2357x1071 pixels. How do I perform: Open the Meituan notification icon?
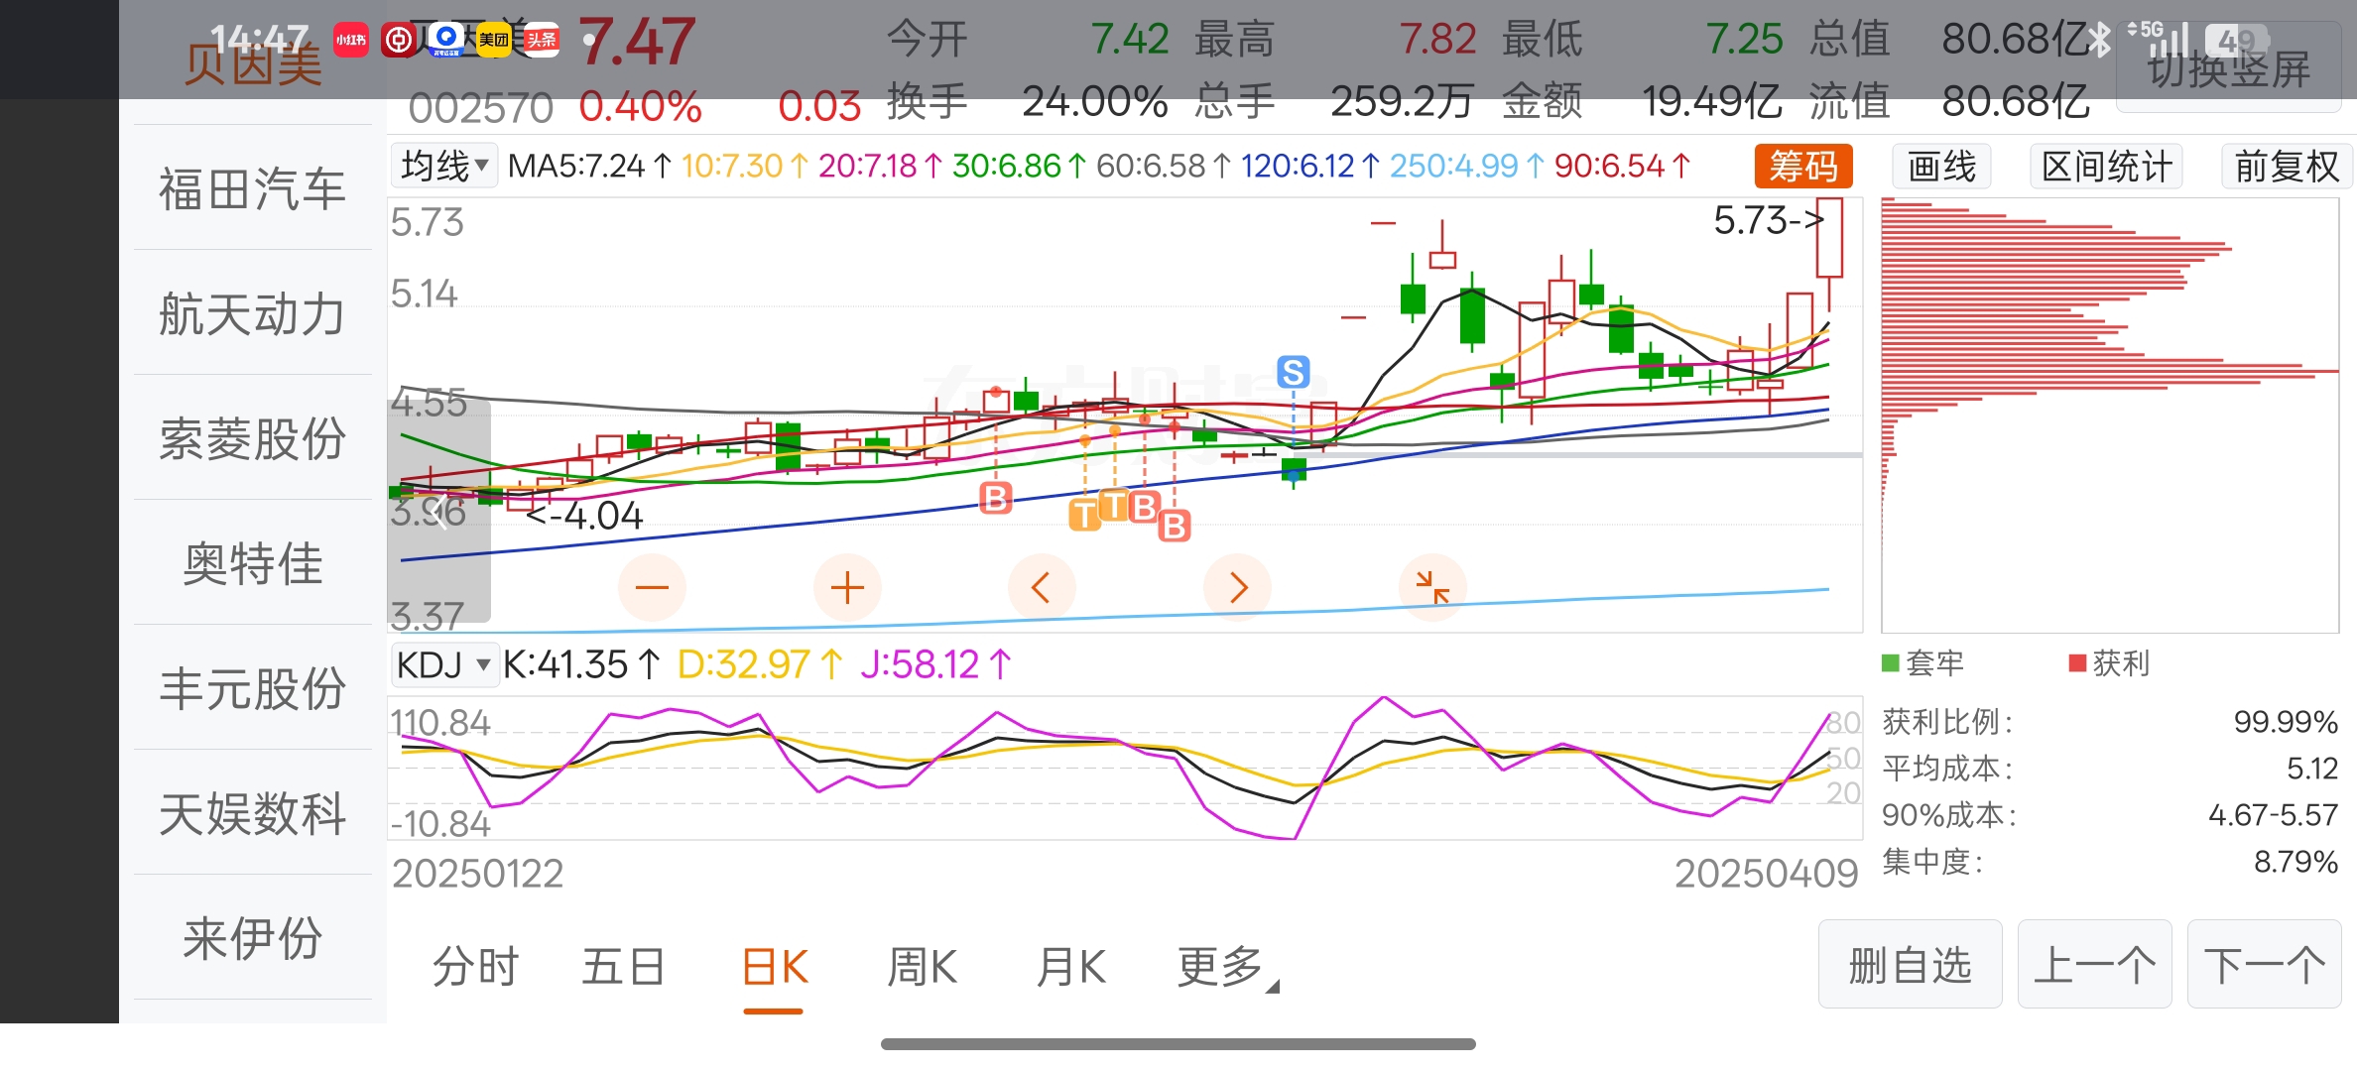click(493, 40)
